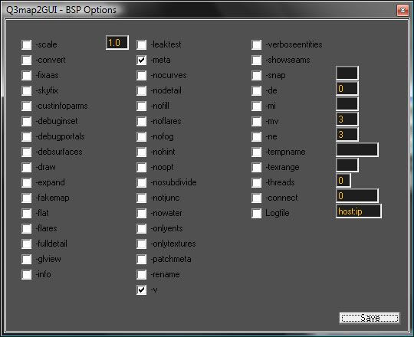Check the -fixaas box
The width and height of the screenshot is (414, 337).
tap(26, 75)
